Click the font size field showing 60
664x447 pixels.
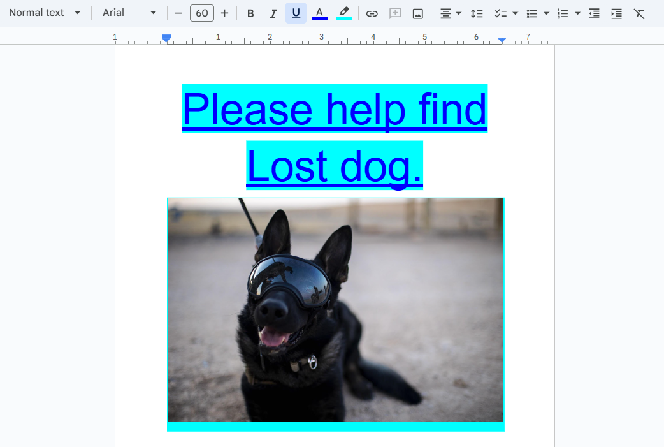point(201,13)
